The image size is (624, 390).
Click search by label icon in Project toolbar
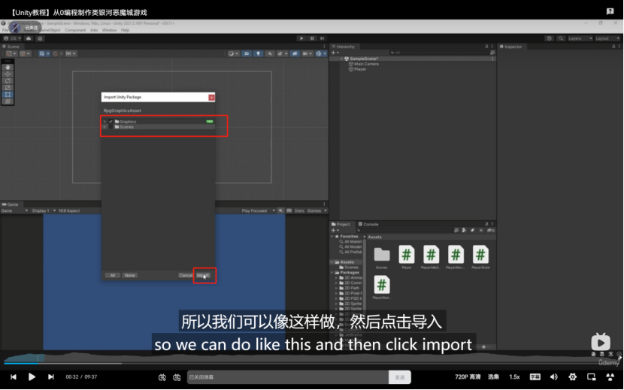[x=472, y=231]
